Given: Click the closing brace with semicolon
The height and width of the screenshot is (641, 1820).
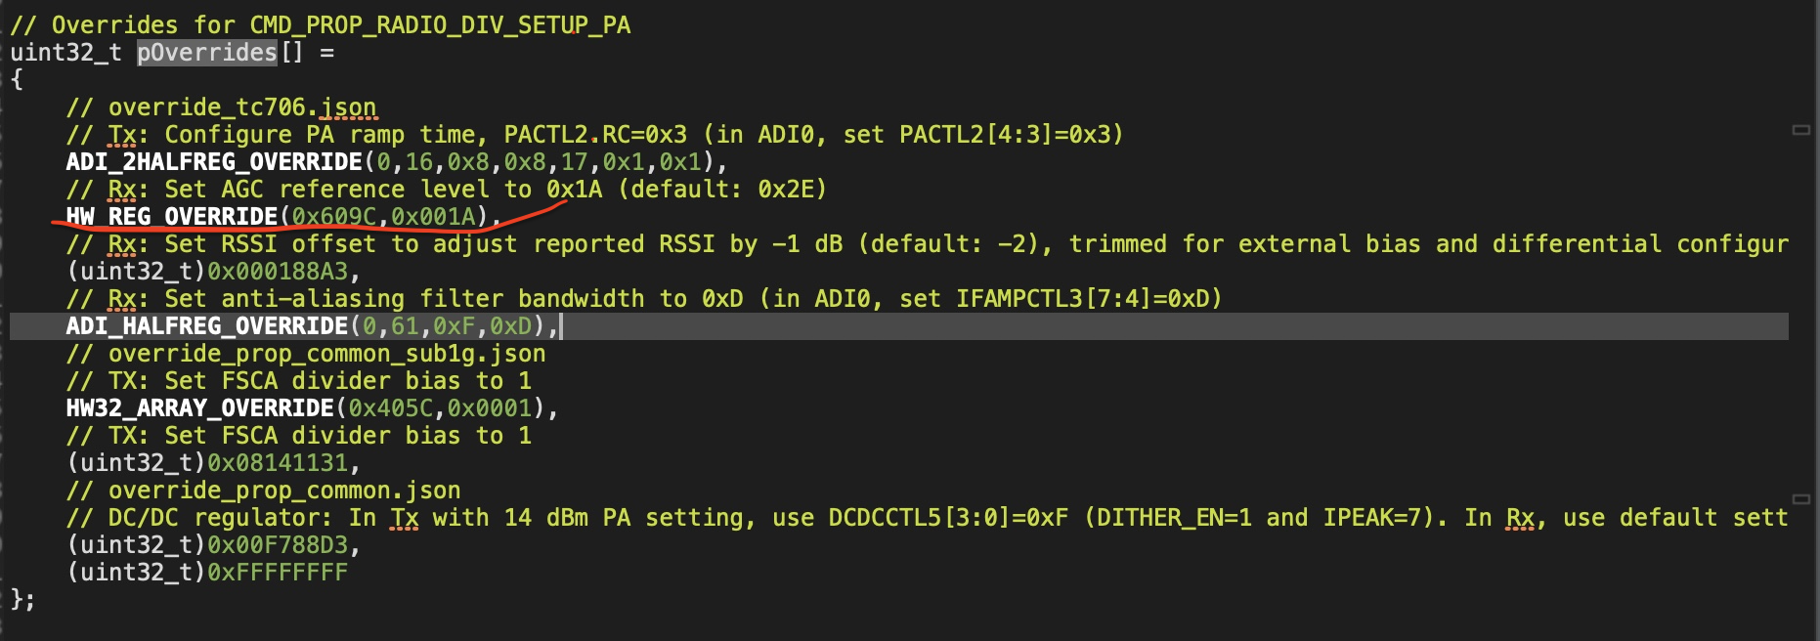Looking at the screenshot, I should 22,599.
